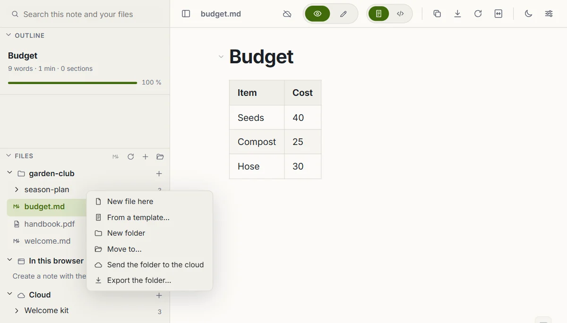Click the cloud-off sync status icon
Screen dimensions: 567x323
pyautogui.click(x=287, y=14)
